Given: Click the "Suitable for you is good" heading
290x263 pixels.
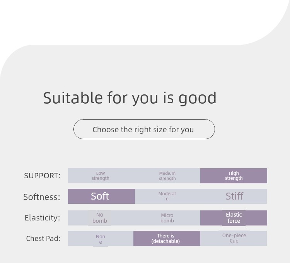Looking at the screenshot, I should [x=130, y=98].
